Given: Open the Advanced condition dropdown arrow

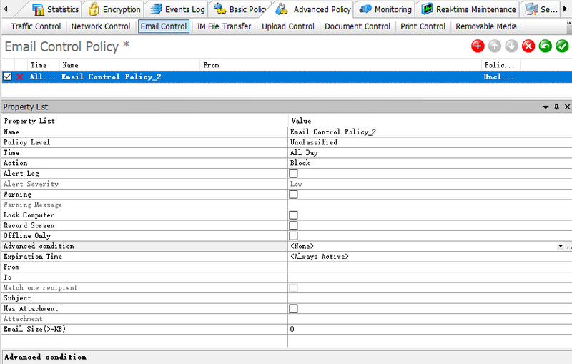Looking at the screenshot, I should [560, 247].
